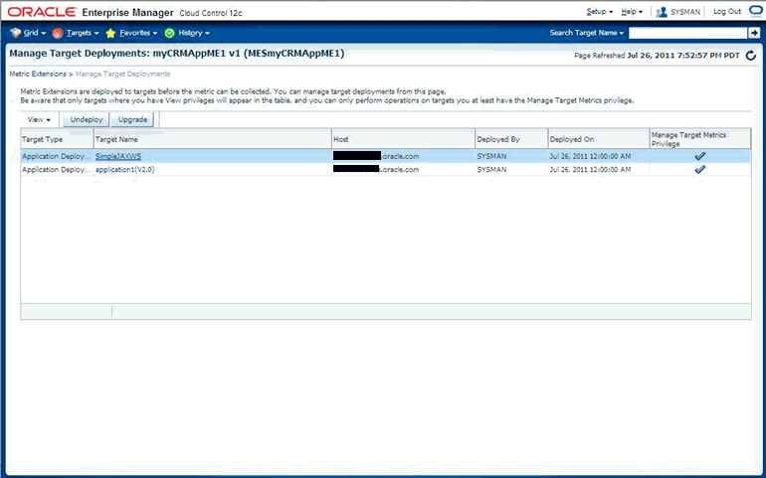
Task: Sort by Host column header
Action: coord(403,139)
